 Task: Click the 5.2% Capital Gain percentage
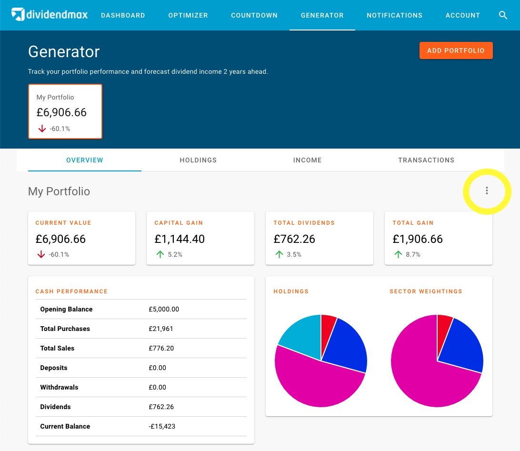[x=175, y=254]
